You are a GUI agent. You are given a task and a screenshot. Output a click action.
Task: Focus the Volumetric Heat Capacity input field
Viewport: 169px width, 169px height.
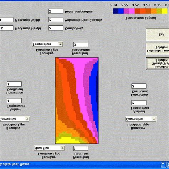pos(56,20)
